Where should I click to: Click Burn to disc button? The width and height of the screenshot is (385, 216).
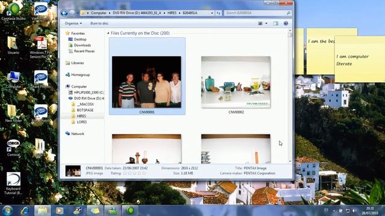click(x=99, y=23)
